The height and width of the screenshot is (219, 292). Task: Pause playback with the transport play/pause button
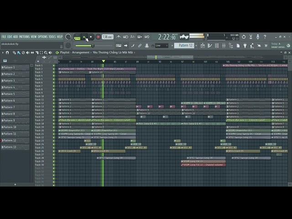[84, 37]
